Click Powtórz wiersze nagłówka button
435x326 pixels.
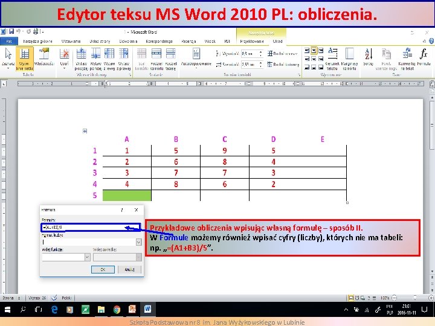[386, 59]
